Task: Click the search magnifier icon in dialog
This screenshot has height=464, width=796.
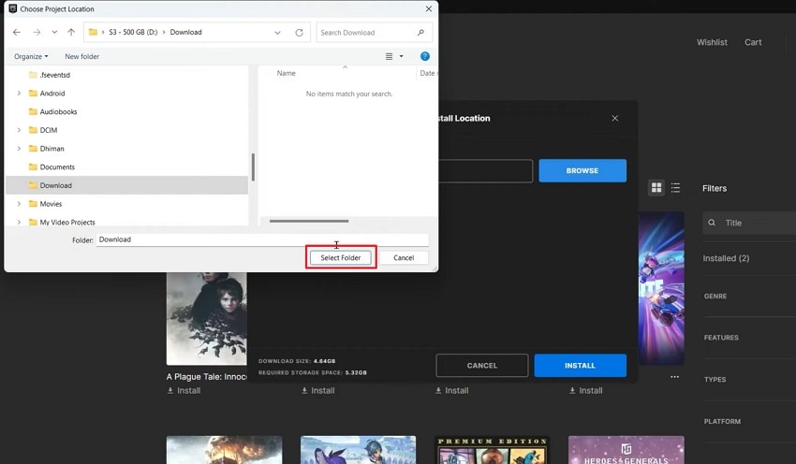Action: click(420, 33)
